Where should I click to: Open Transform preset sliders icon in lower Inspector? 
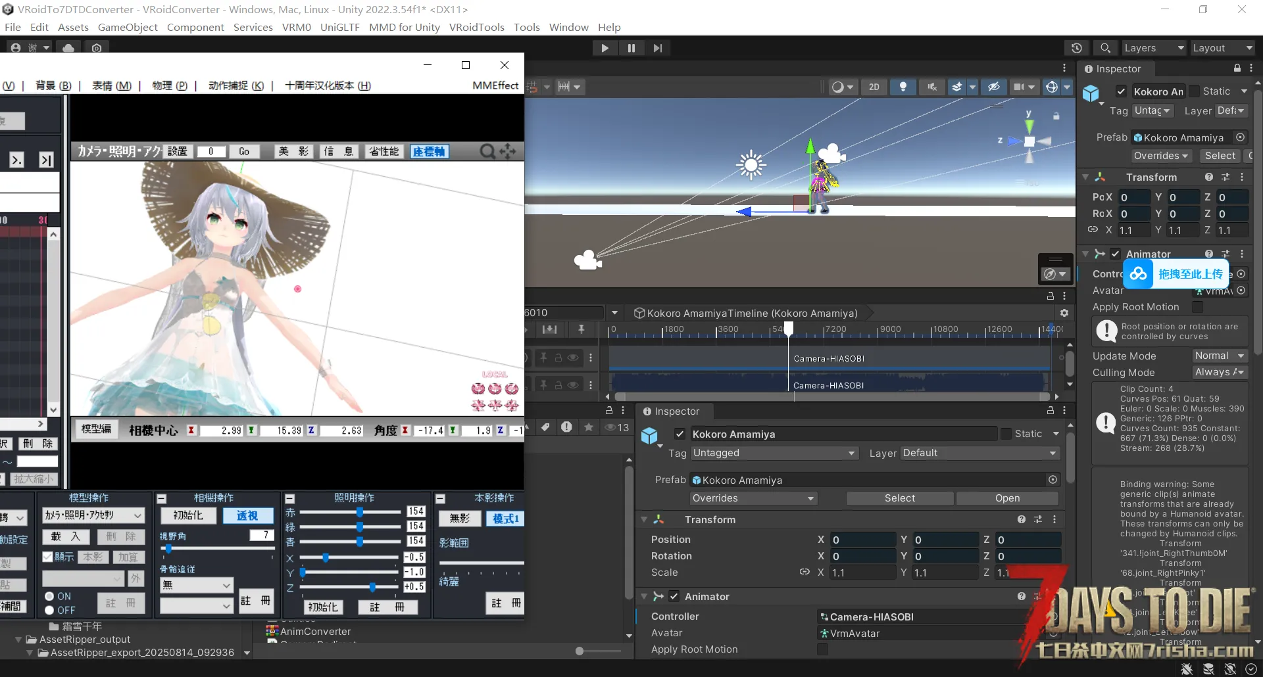click(1038, 519)
